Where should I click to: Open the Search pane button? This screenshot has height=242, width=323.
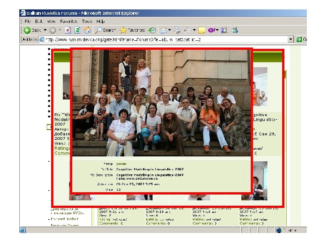(105, 30)
